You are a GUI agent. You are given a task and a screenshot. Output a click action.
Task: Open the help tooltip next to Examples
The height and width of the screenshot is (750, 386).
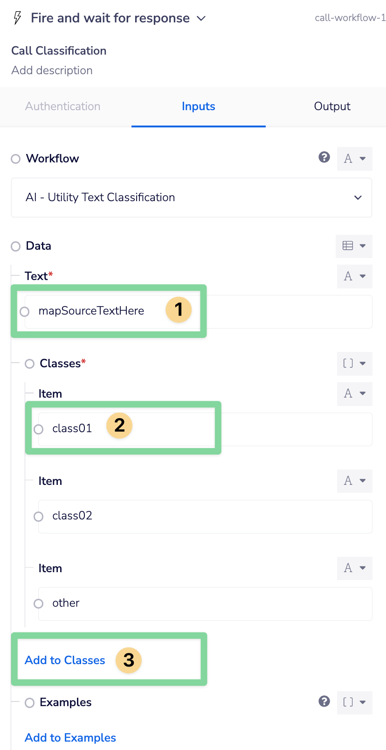[x=324, y=701]
